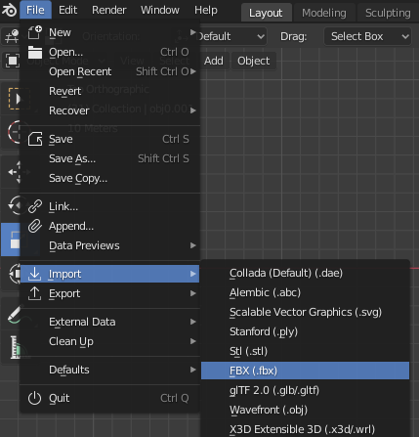Click the Open folder icon

coord(35,52)
